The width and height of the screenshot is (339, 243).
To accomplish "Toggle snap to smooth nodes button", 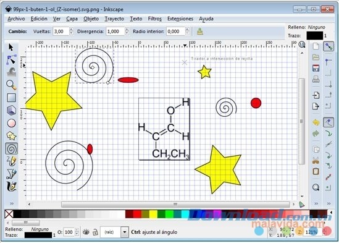I will 329,166.
